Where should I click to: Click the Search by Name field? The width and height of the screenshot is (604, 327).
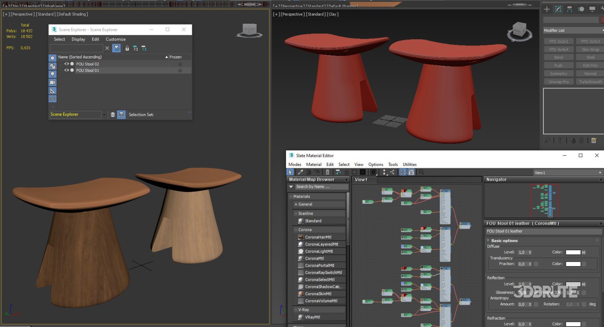[x=318, y=186]
